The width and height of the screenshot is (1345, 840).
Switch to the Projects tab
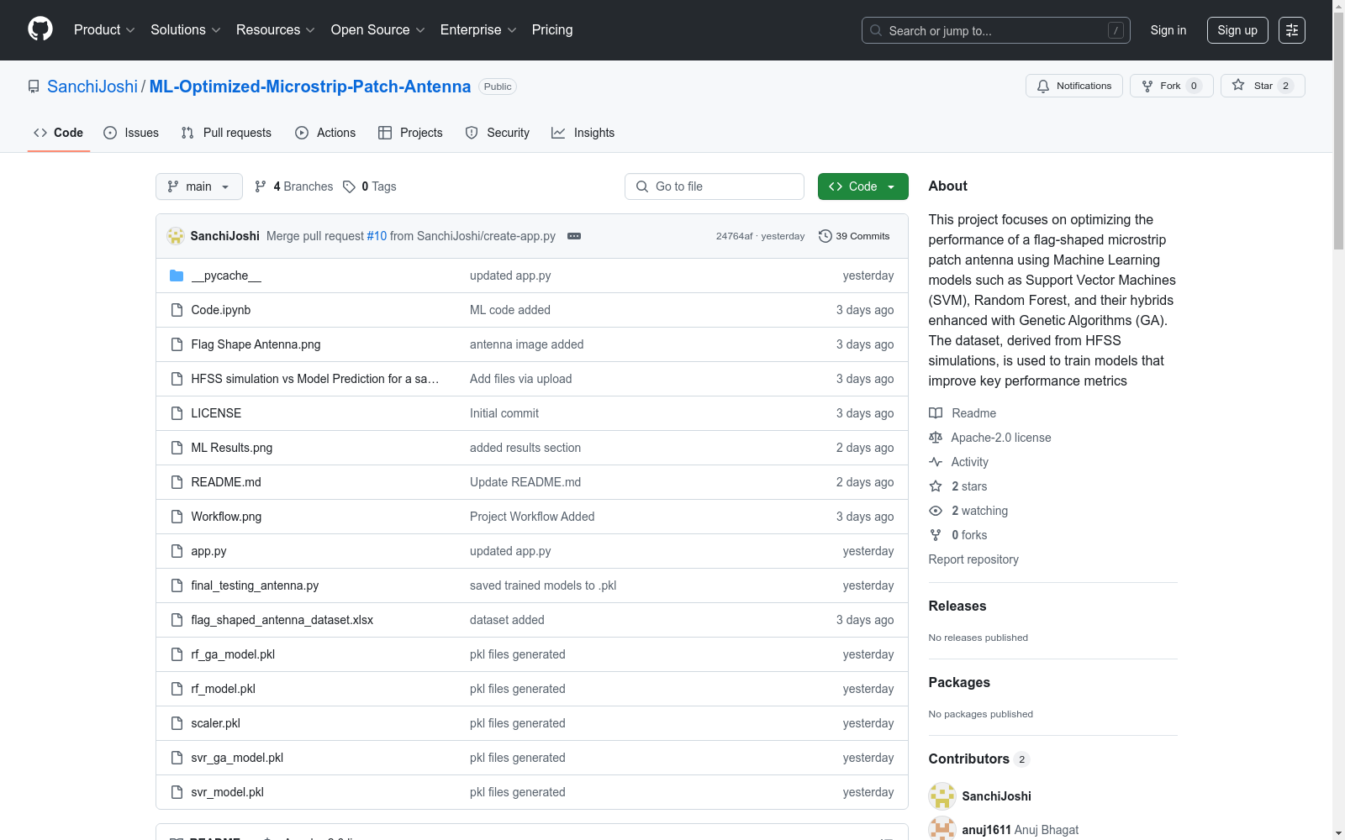pyautogui.click(x=410, y=133)
